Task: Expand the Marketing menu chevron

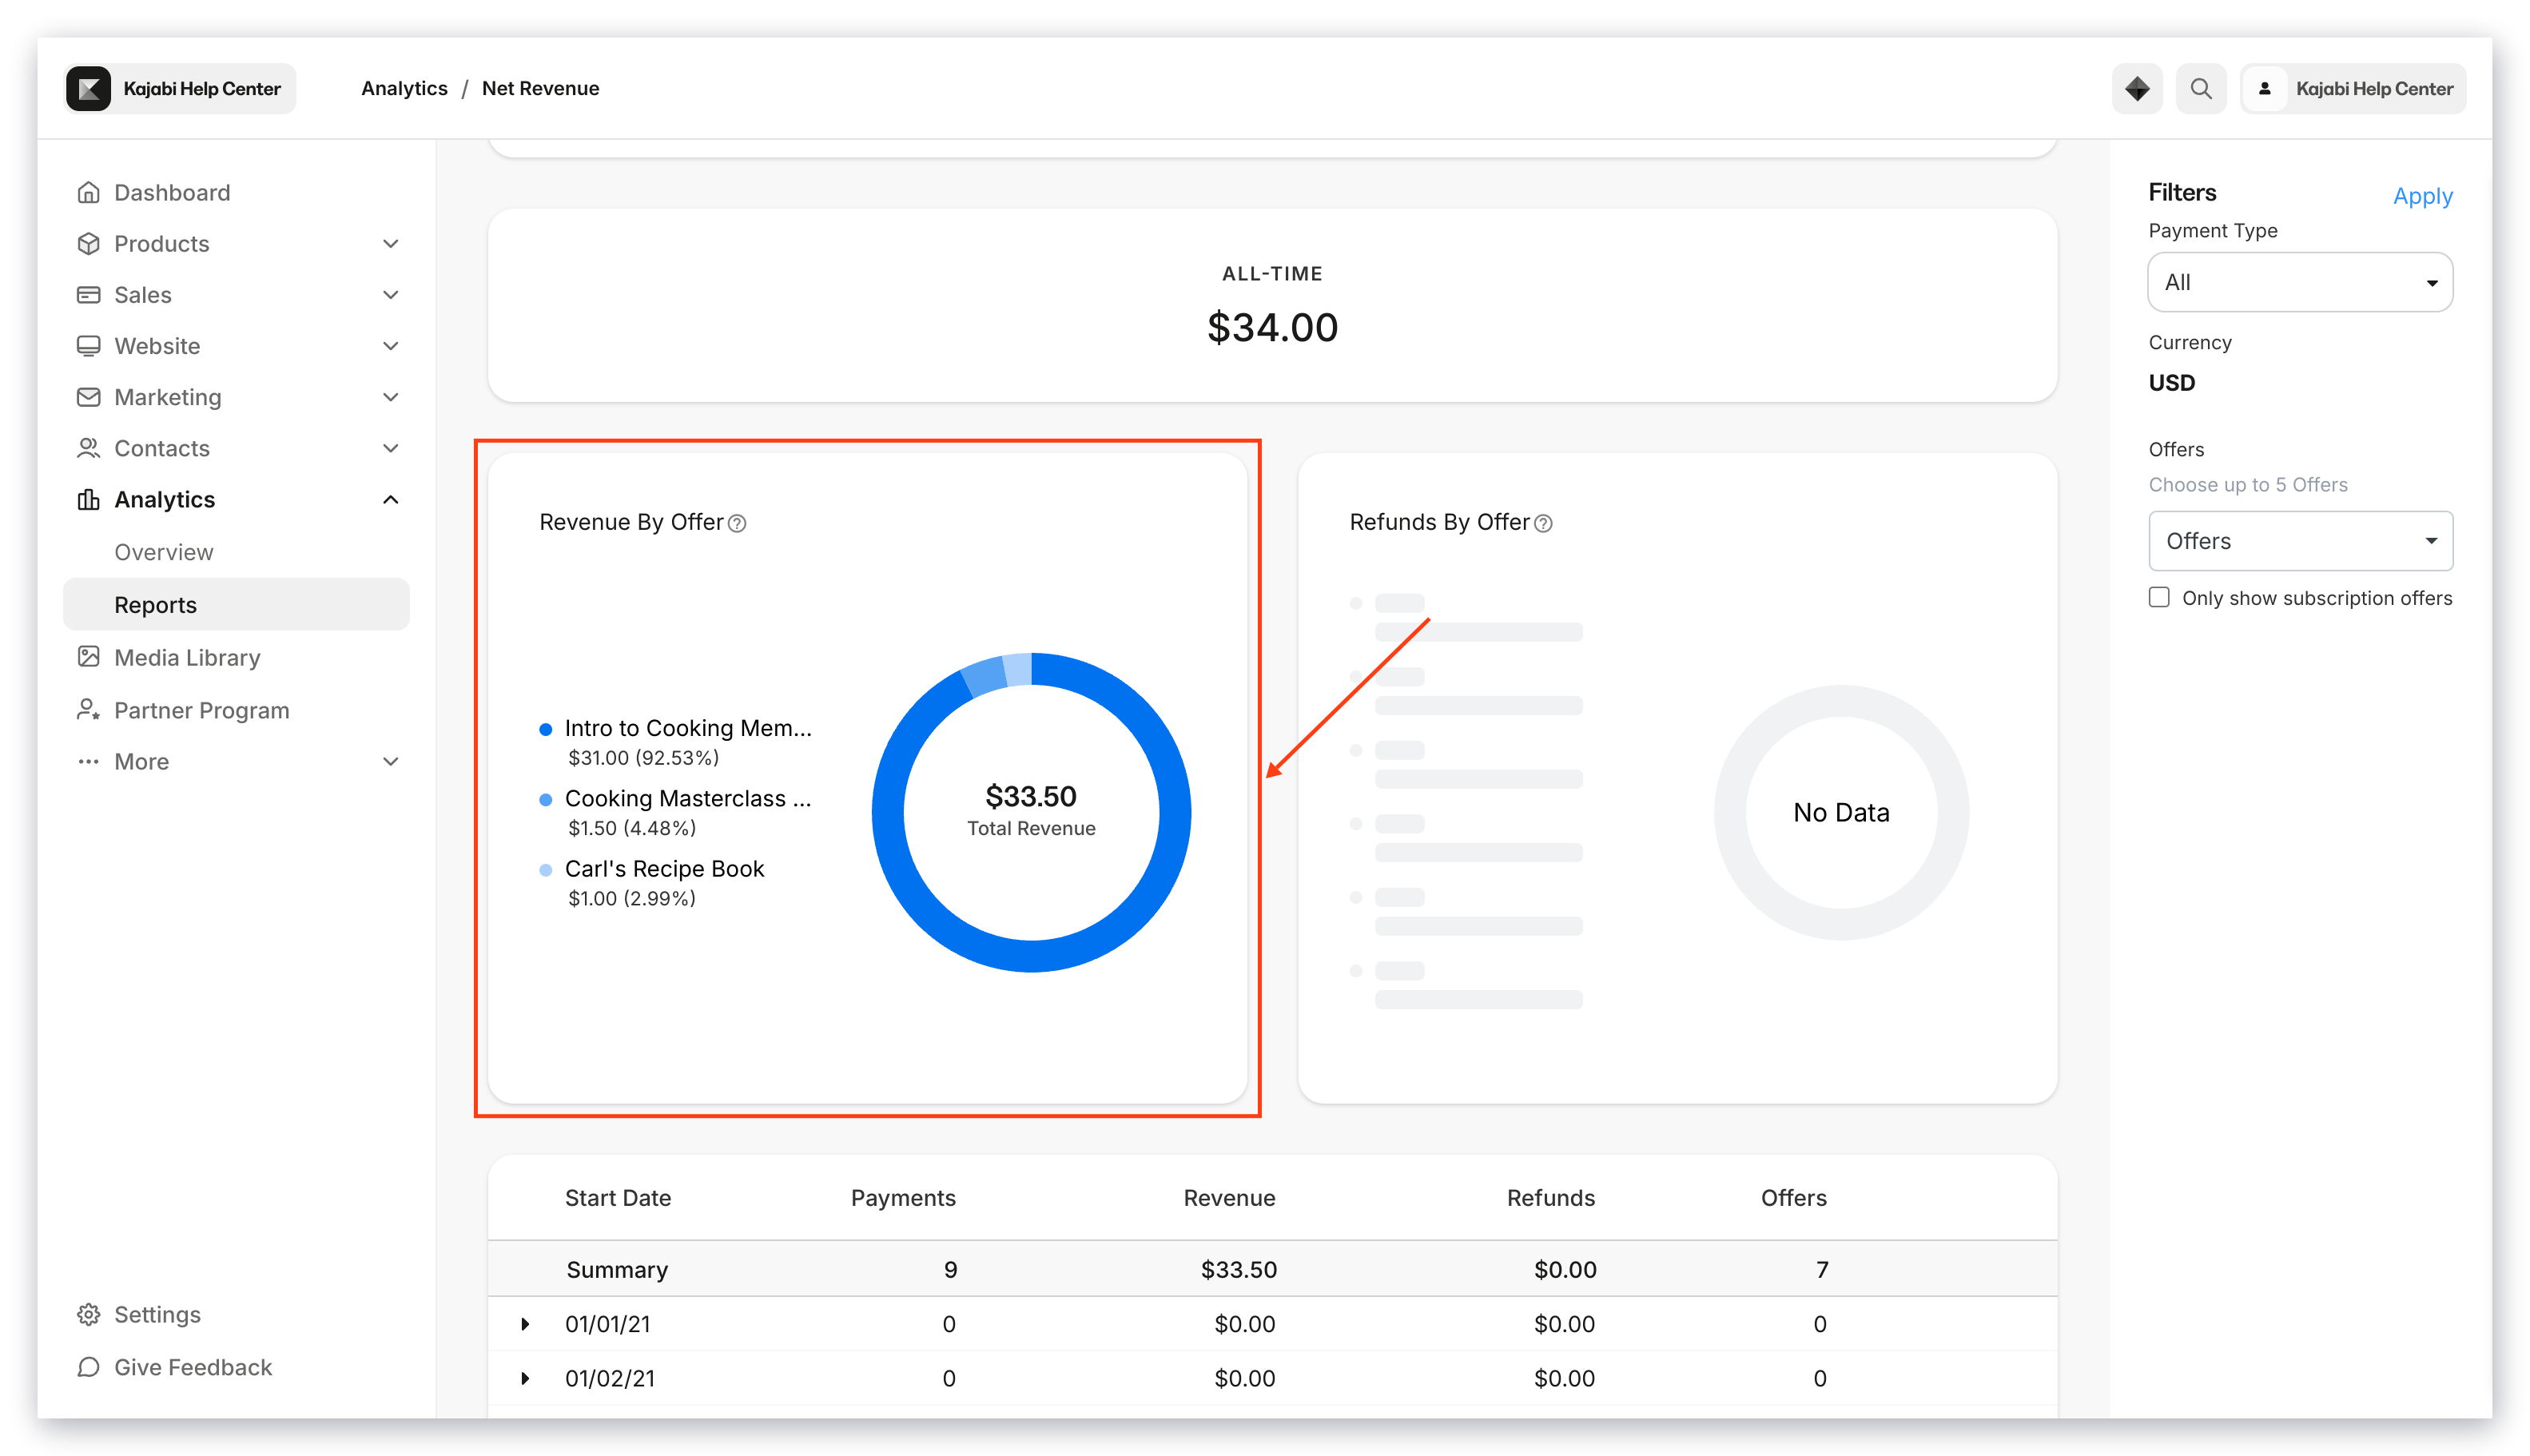Action: point(390,397)
